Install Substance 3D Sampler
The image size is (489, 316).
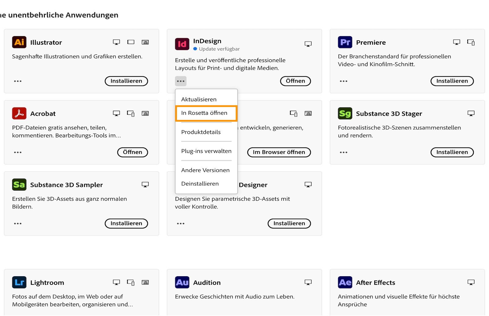click(126, 224)
